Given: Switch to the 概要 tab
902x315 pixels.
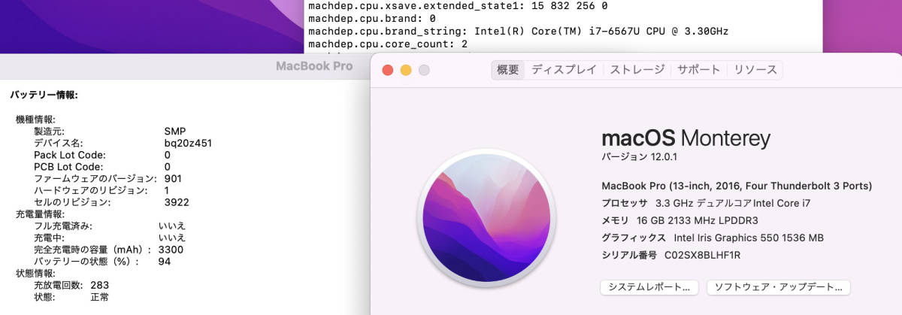Looking at the screenshot, I should (x=508, y=70).
